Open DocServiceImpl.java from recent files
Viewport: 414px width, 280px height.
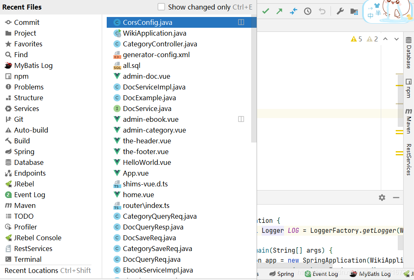click(154, 87)
